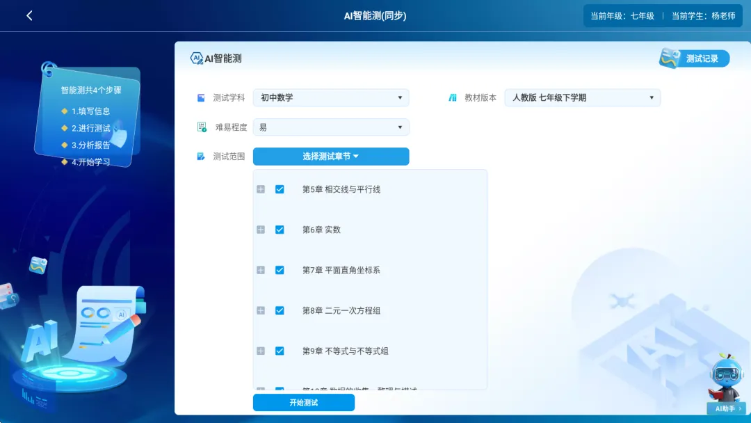
Task: Select 当前年级：七年级 in the top bar
Action: 622,15
